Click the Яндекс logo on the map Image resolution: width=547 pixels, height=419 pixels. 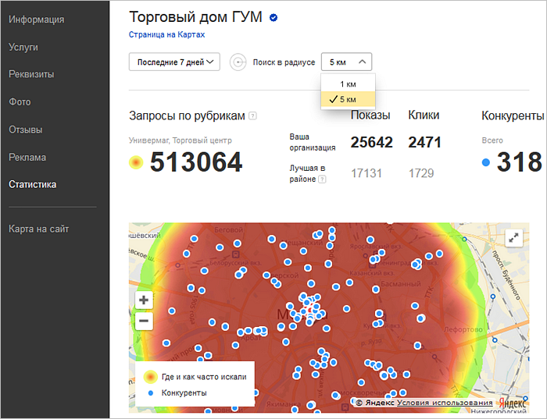coord(512,403)
